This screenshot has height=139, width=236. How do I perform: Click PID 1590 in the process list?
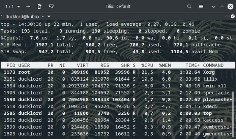pos(9,100)
